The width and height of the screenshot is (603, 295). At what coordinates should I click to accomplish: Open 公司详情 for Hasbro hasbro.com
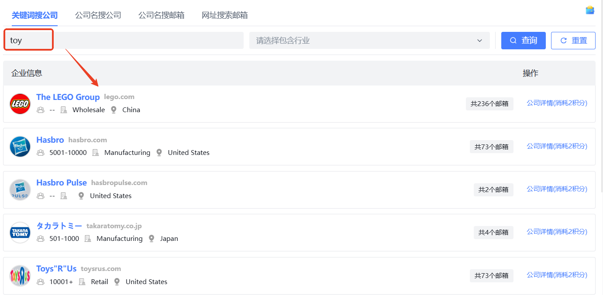coord(557,146)
